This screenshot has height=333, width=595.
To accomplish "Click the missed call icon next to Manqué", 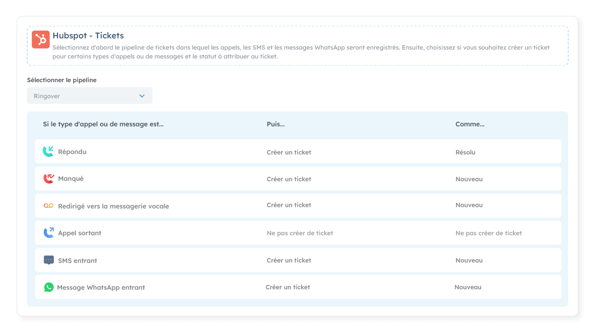I will (x=48, y=179).
